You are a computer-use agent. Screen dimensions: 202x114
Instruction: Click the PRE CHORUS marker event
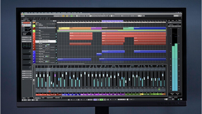(x=96, y=28)
